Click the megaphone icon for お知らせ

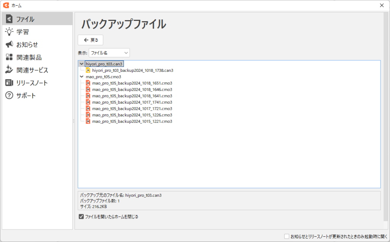tap(9, 44)
